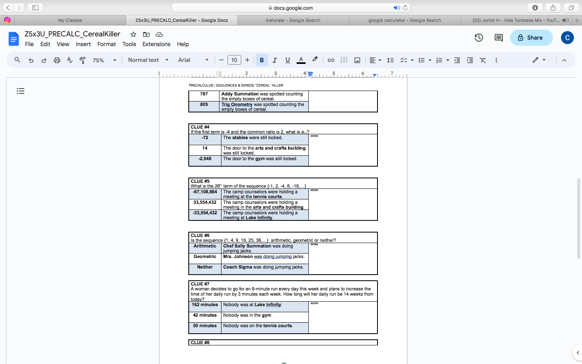
Task: Open the Normal text style dropdown
Action: point(148,60)
